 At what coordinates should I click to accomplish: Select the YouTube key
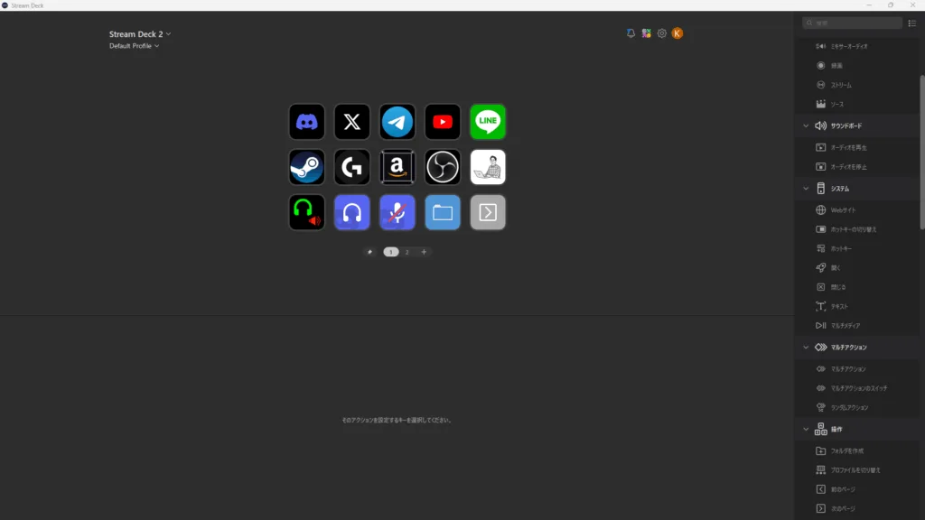click(443, 122)
